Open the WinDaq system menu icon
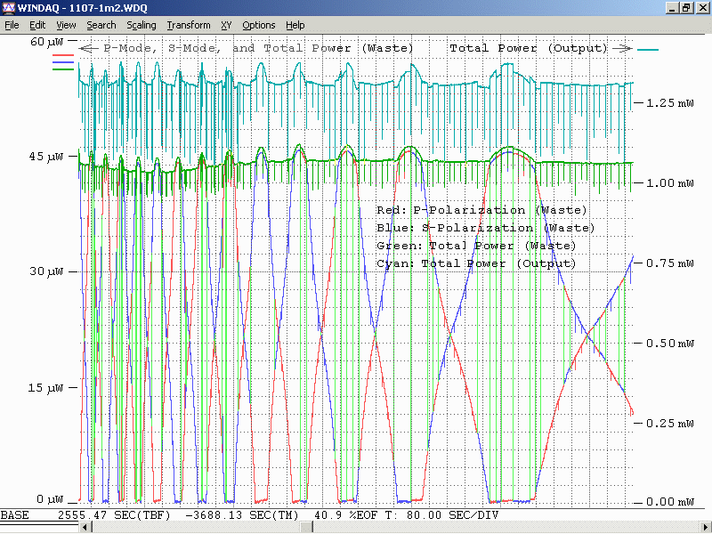Image resolution: width=712 pixels, height=534 pixels. click(x=9, y=8)
